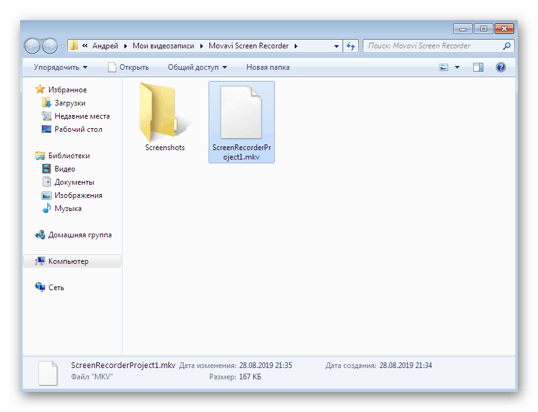
Task: Click ScreenRecorderProject1.mkv file name label
Action: 241,152
